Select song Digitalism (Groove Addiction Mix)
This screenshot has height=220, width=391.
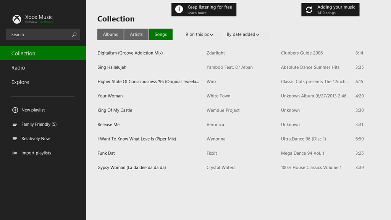click(130, 53)
